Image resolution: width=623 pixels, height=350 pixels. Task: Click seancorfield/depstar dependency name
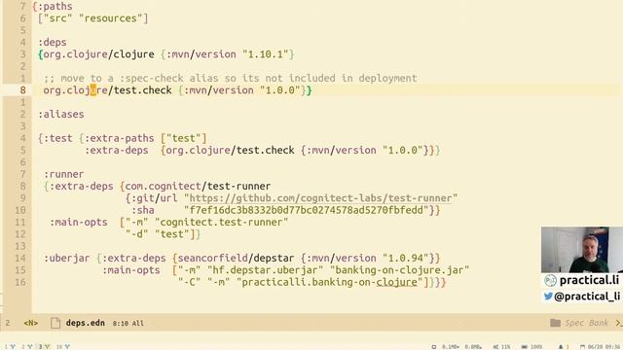click(236, 258)
